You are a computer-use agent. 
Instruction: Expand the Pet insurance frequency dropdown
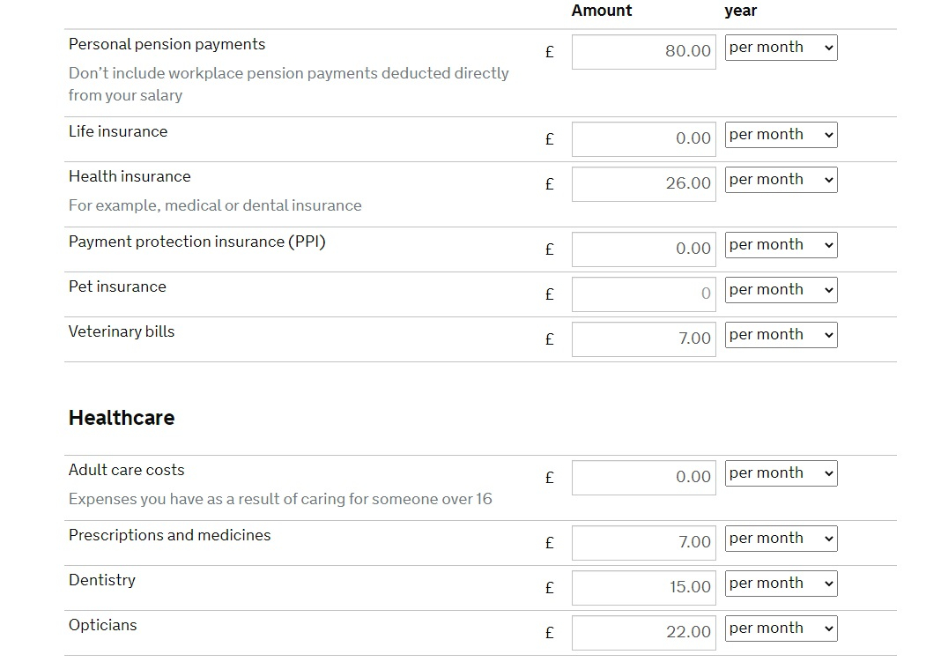pos(781,290)
